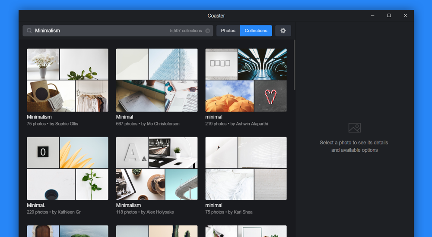
Task: Click the collections list vertical scrollbar
Action: (295, 65)
